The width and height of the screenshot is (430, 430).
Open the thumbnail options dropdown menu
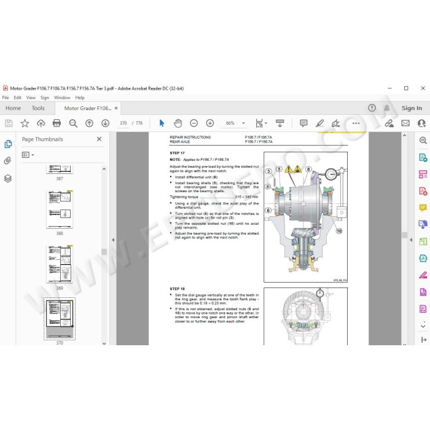point(28,155)
